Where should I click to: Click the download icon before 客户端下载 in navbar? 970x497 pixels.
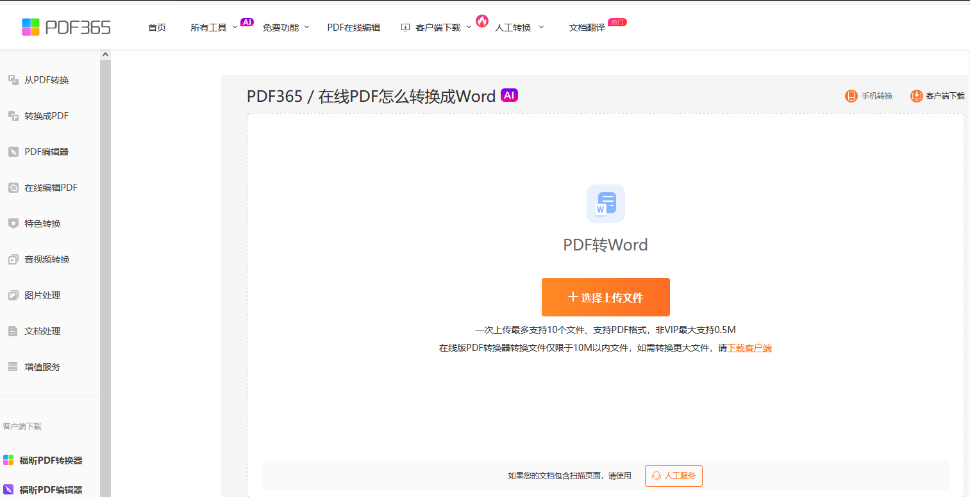tap(405, 28)
